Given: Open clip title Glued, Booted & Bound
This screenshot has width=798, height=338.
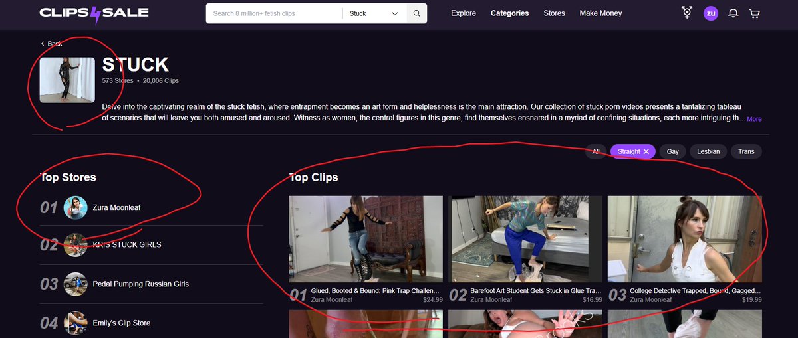Looking at the screenshot, I should (x=376, y=291).
